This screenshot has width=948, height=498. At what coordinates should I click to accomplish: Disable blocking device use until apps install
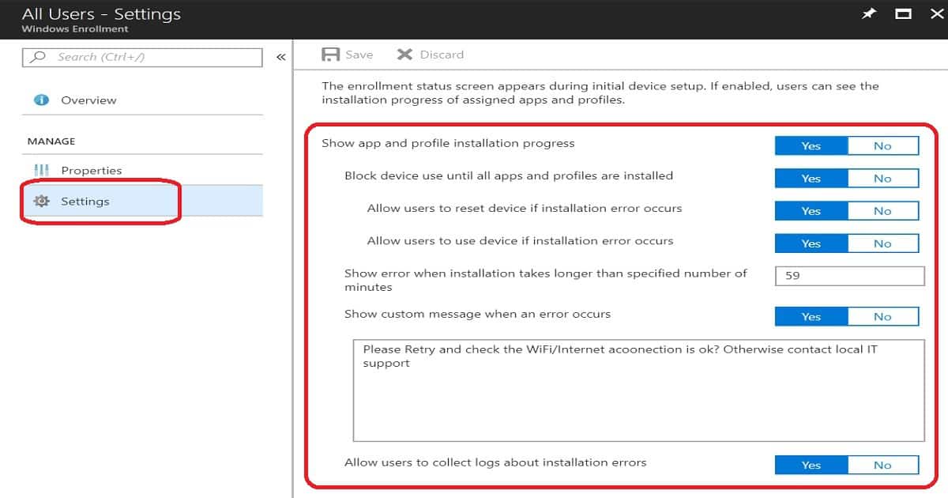(883, 178)
